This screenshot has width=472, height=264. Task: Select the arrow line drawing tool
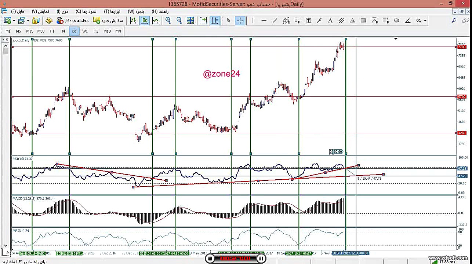[x=319, y=21]
